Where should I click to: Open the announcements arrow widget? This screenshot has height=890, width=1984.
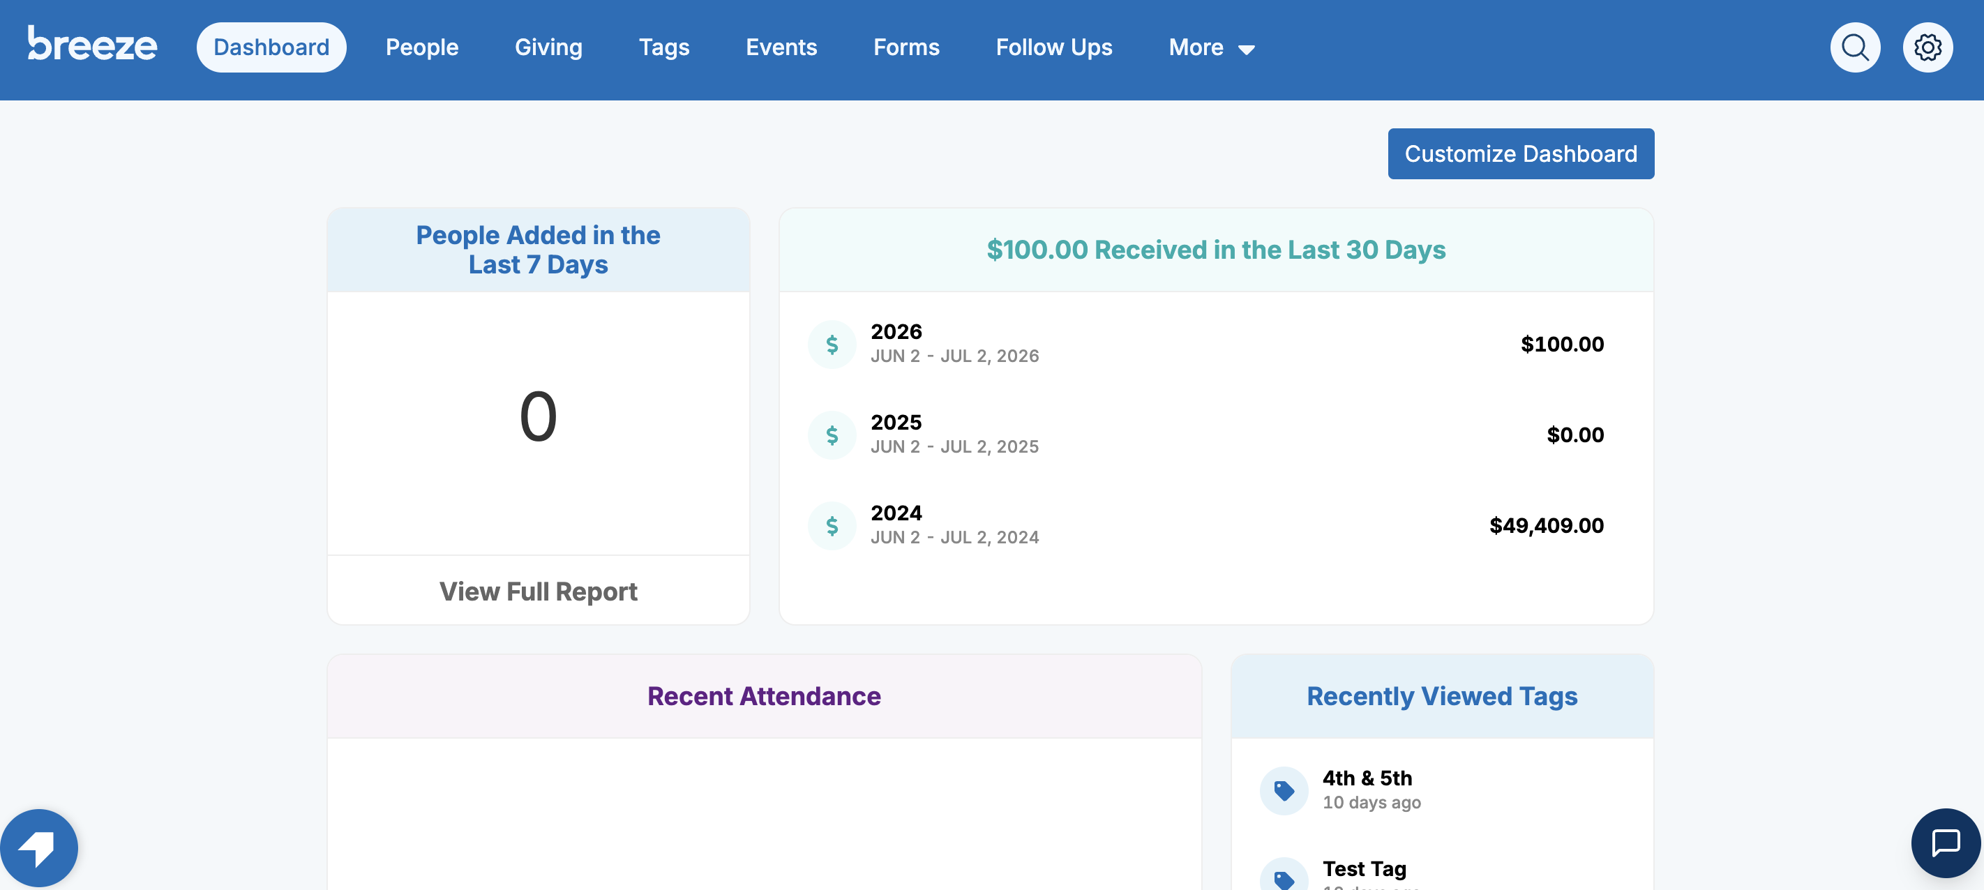[x=38, y=847]
